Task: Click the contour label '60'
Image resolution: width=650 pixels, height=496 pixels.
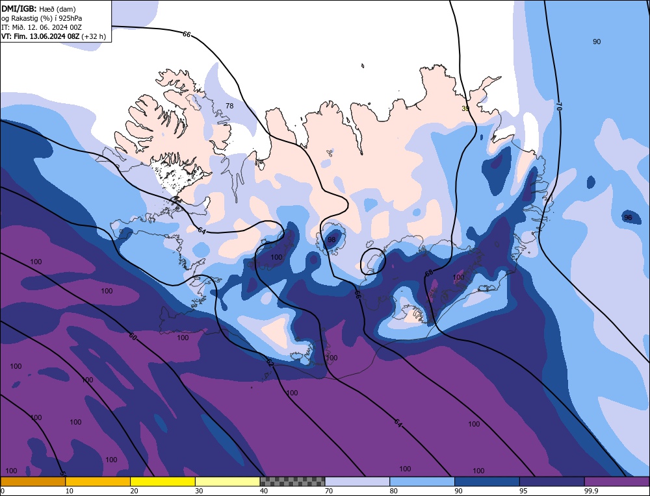Action: click(x=132, y=336)
